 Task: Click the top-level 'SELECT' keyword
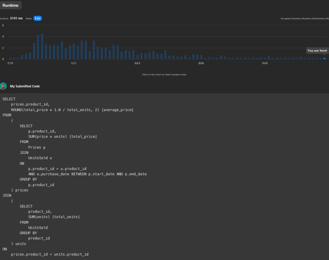pos(9,99)
